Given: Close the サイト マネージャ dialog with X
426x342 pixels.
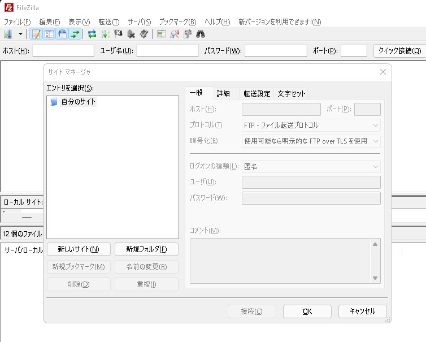Looking at the screenshot, I should [382, 72].
